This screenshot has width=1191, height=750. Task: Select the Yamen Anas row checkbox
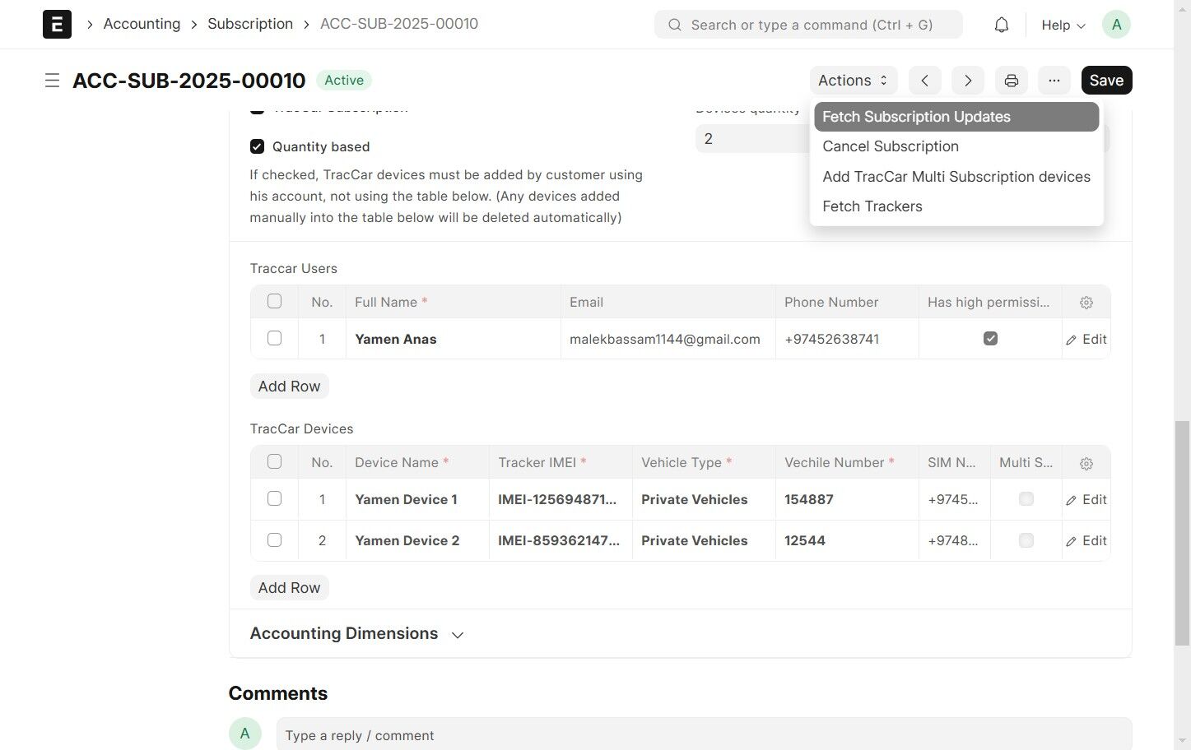[x=275, y=339]
